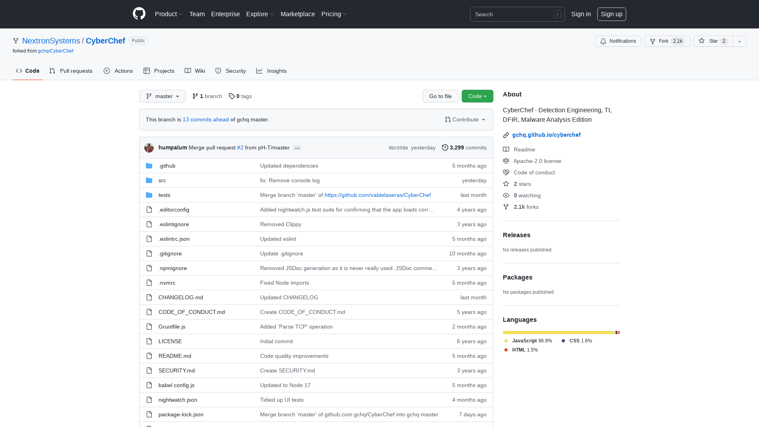
Task: Click the Actions play icon
Action: pos(106,71)
